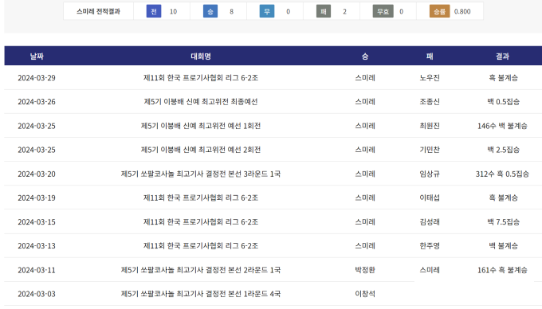Open 쏘팔코사놀 최고기사 결정전 본선 3라운드 1국
Image resolution: width=542 pixels, height=309 pixels.
coord(201,174)
